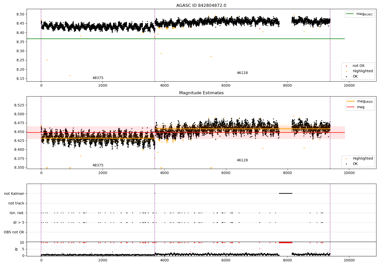This screenshot has width=380, height=266.
Task: Click the '8.35' y-axis tick in top plot
Action: 21,42
